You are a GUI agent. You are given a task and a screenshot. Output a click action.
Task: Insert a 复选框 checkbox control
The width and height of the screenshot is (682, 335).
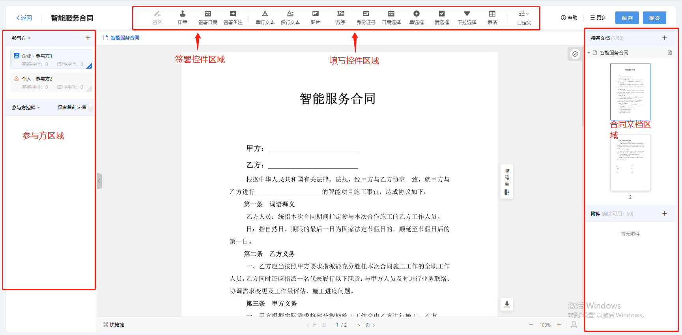[x=441, y=18]
